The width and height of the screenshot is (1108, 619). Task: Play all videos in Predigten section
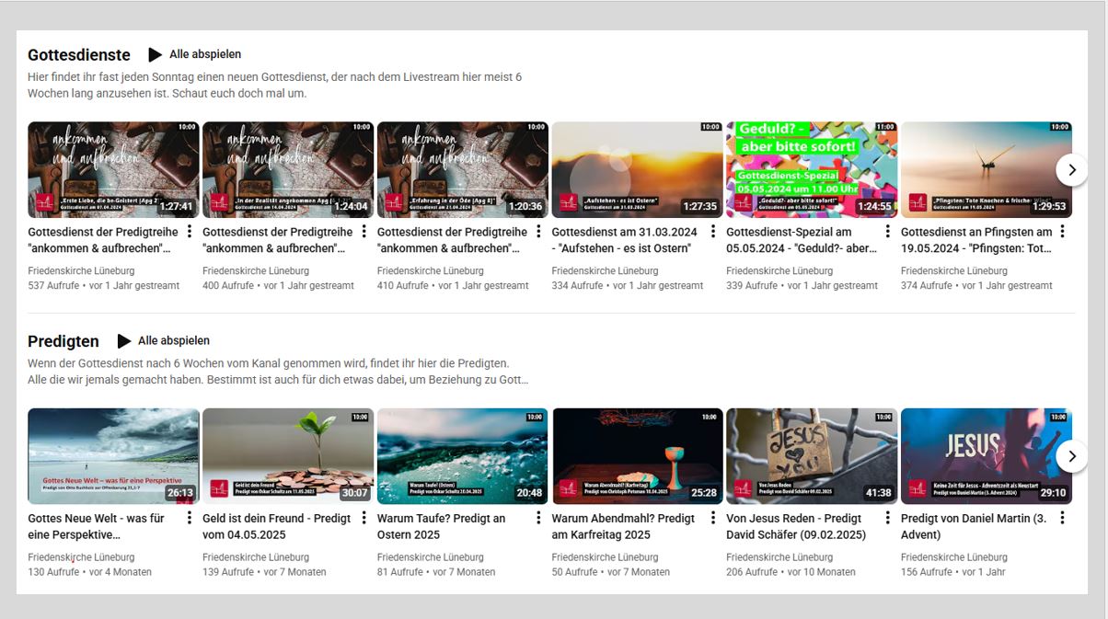point(164,341)
